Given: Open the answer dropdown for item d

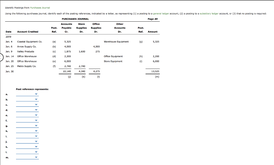Looking at the screenshot, I should point(37,110).
